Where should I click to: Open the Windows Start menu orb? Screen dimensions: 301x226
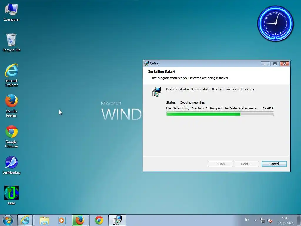pyautogui.click(x=8, y=220)
